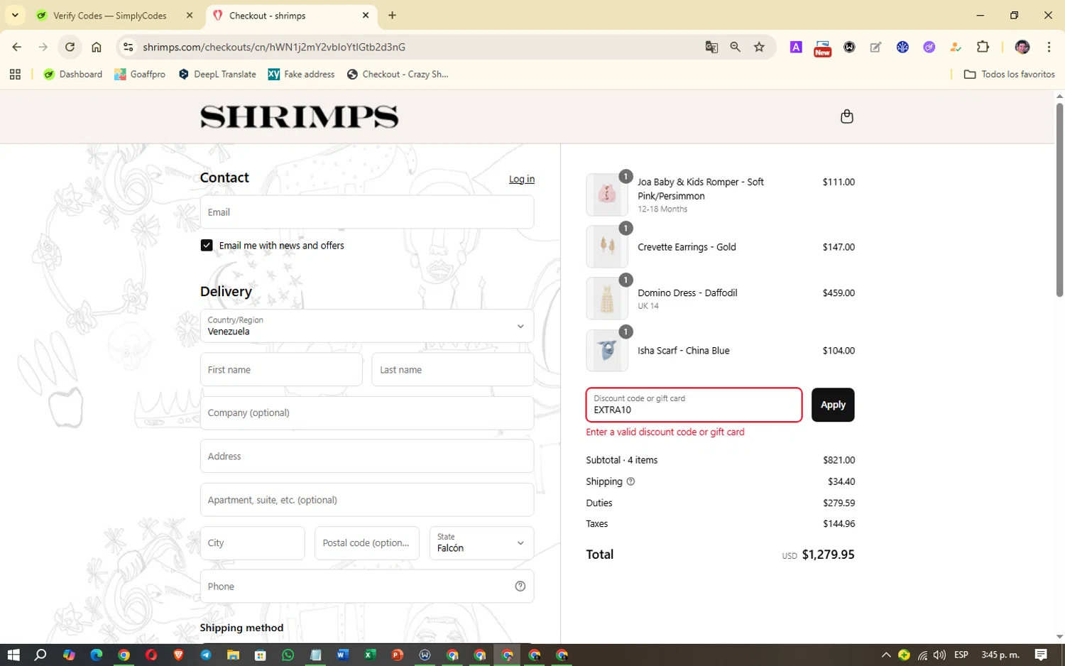Open the Opera browser taskbar icon
The height and width of the screenshot is (666, 1065).
click(151, 655)
